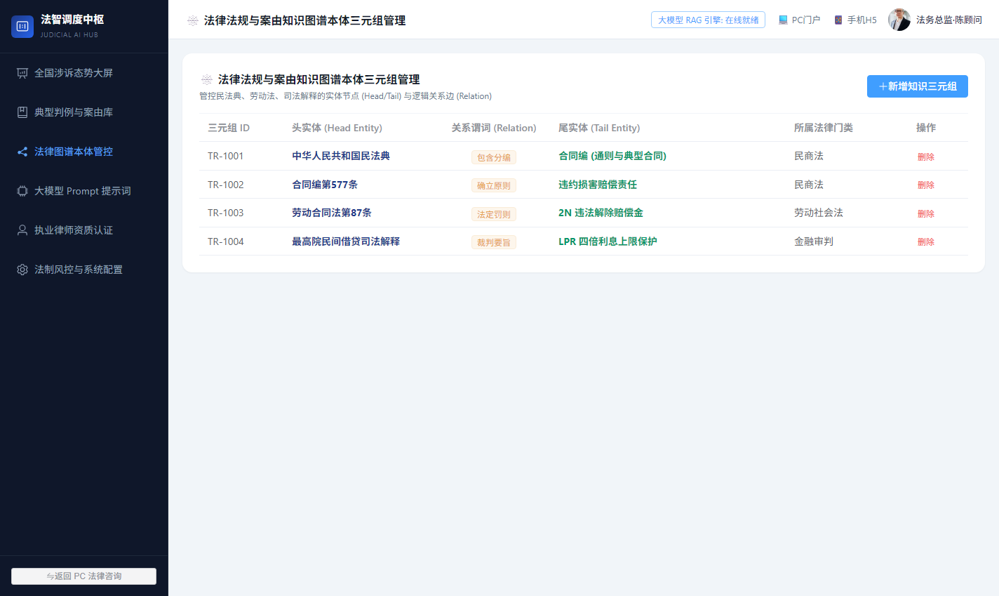999x596 pixels.
Task: Delete triple TR-1004
Action: [925, 242]
